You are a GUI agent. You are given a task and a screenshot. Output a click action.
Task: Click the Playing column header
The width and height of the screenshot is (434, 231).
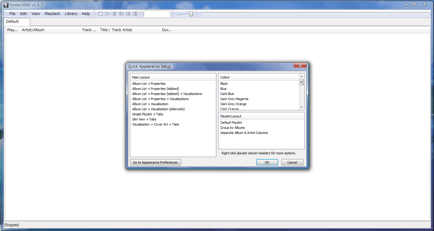click(13, 30)
